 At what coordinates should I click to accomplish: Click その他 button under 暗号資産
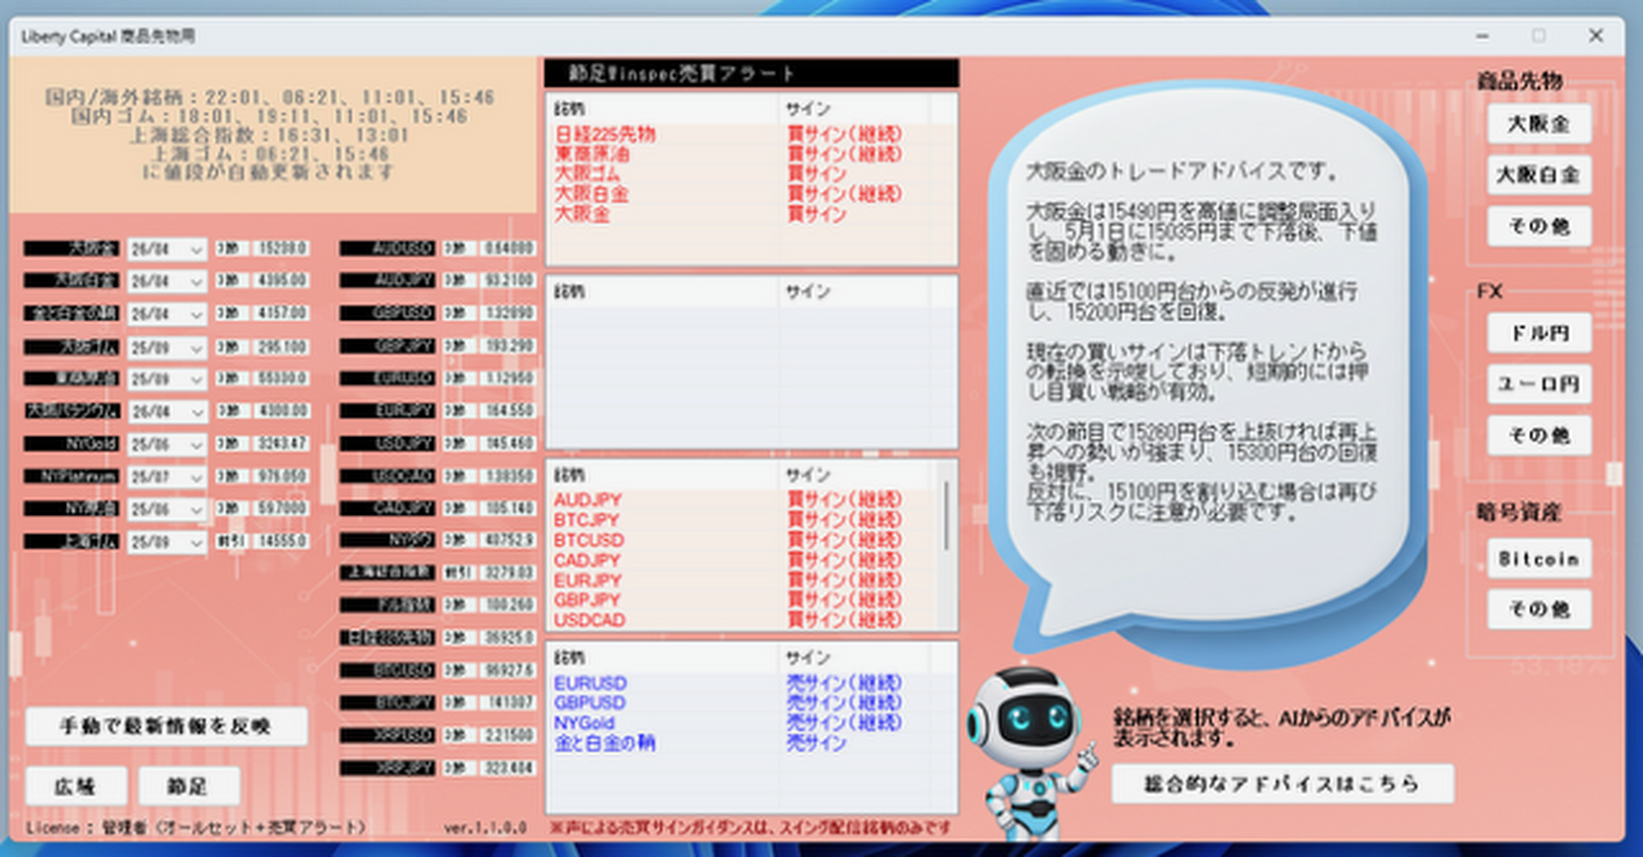(x=1539, y=609)
